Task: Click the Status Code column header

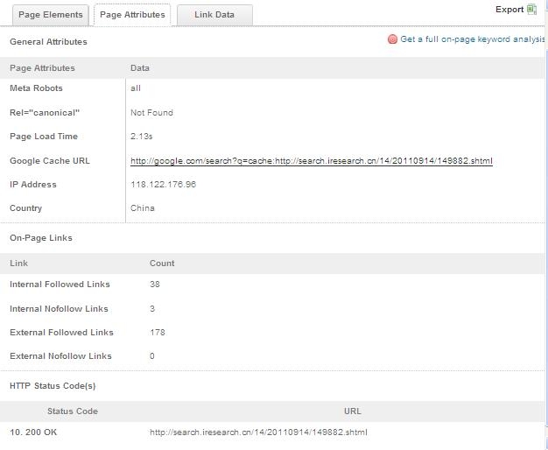Action: coord(73,411)
